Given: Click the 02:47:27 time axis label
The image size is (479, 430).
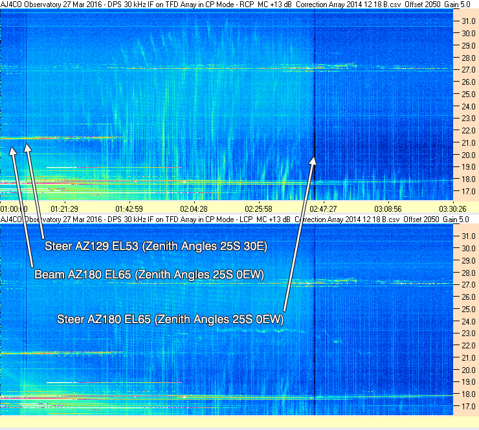Looking at the screenshot, I should pyautogui.click(x=323, y=209).
